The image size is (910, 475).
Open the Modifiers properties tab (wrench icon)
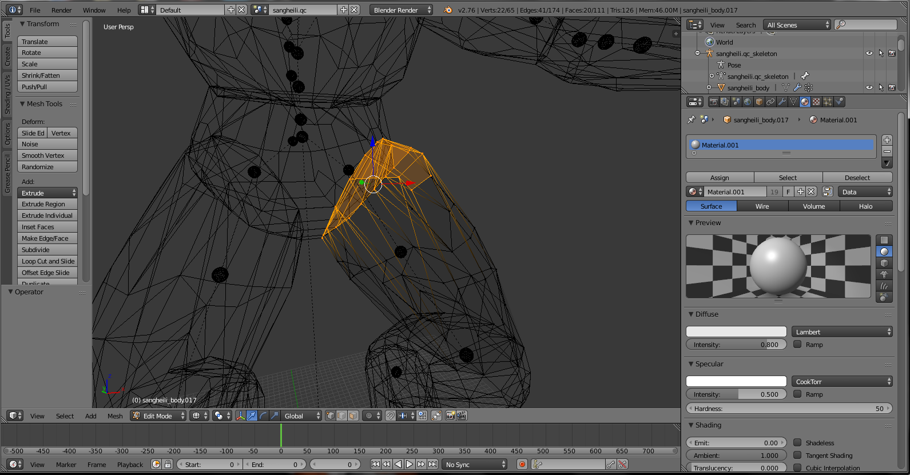782,102
